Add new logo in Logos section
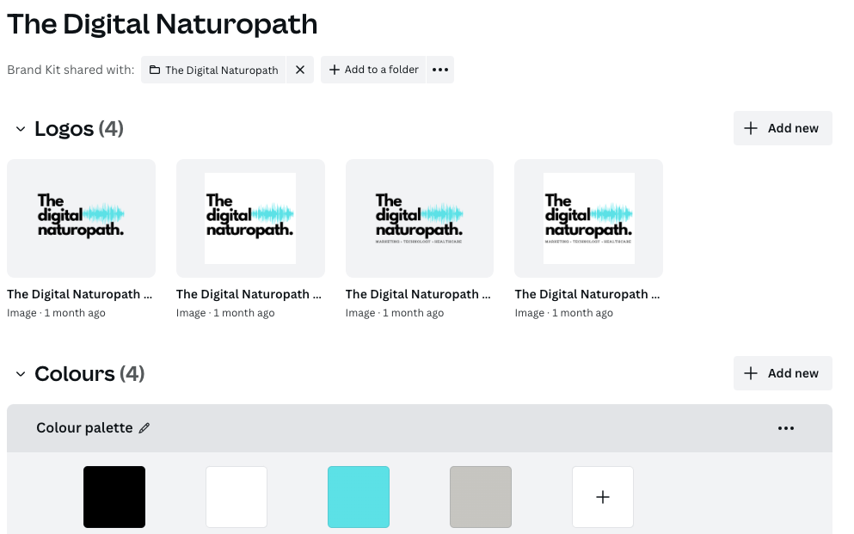The height and width of the screenshot is (534, 854). tap(783, 128)
